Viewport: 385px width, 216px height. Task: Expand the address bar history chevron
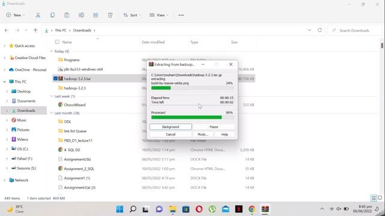click(x=309, y=30)
